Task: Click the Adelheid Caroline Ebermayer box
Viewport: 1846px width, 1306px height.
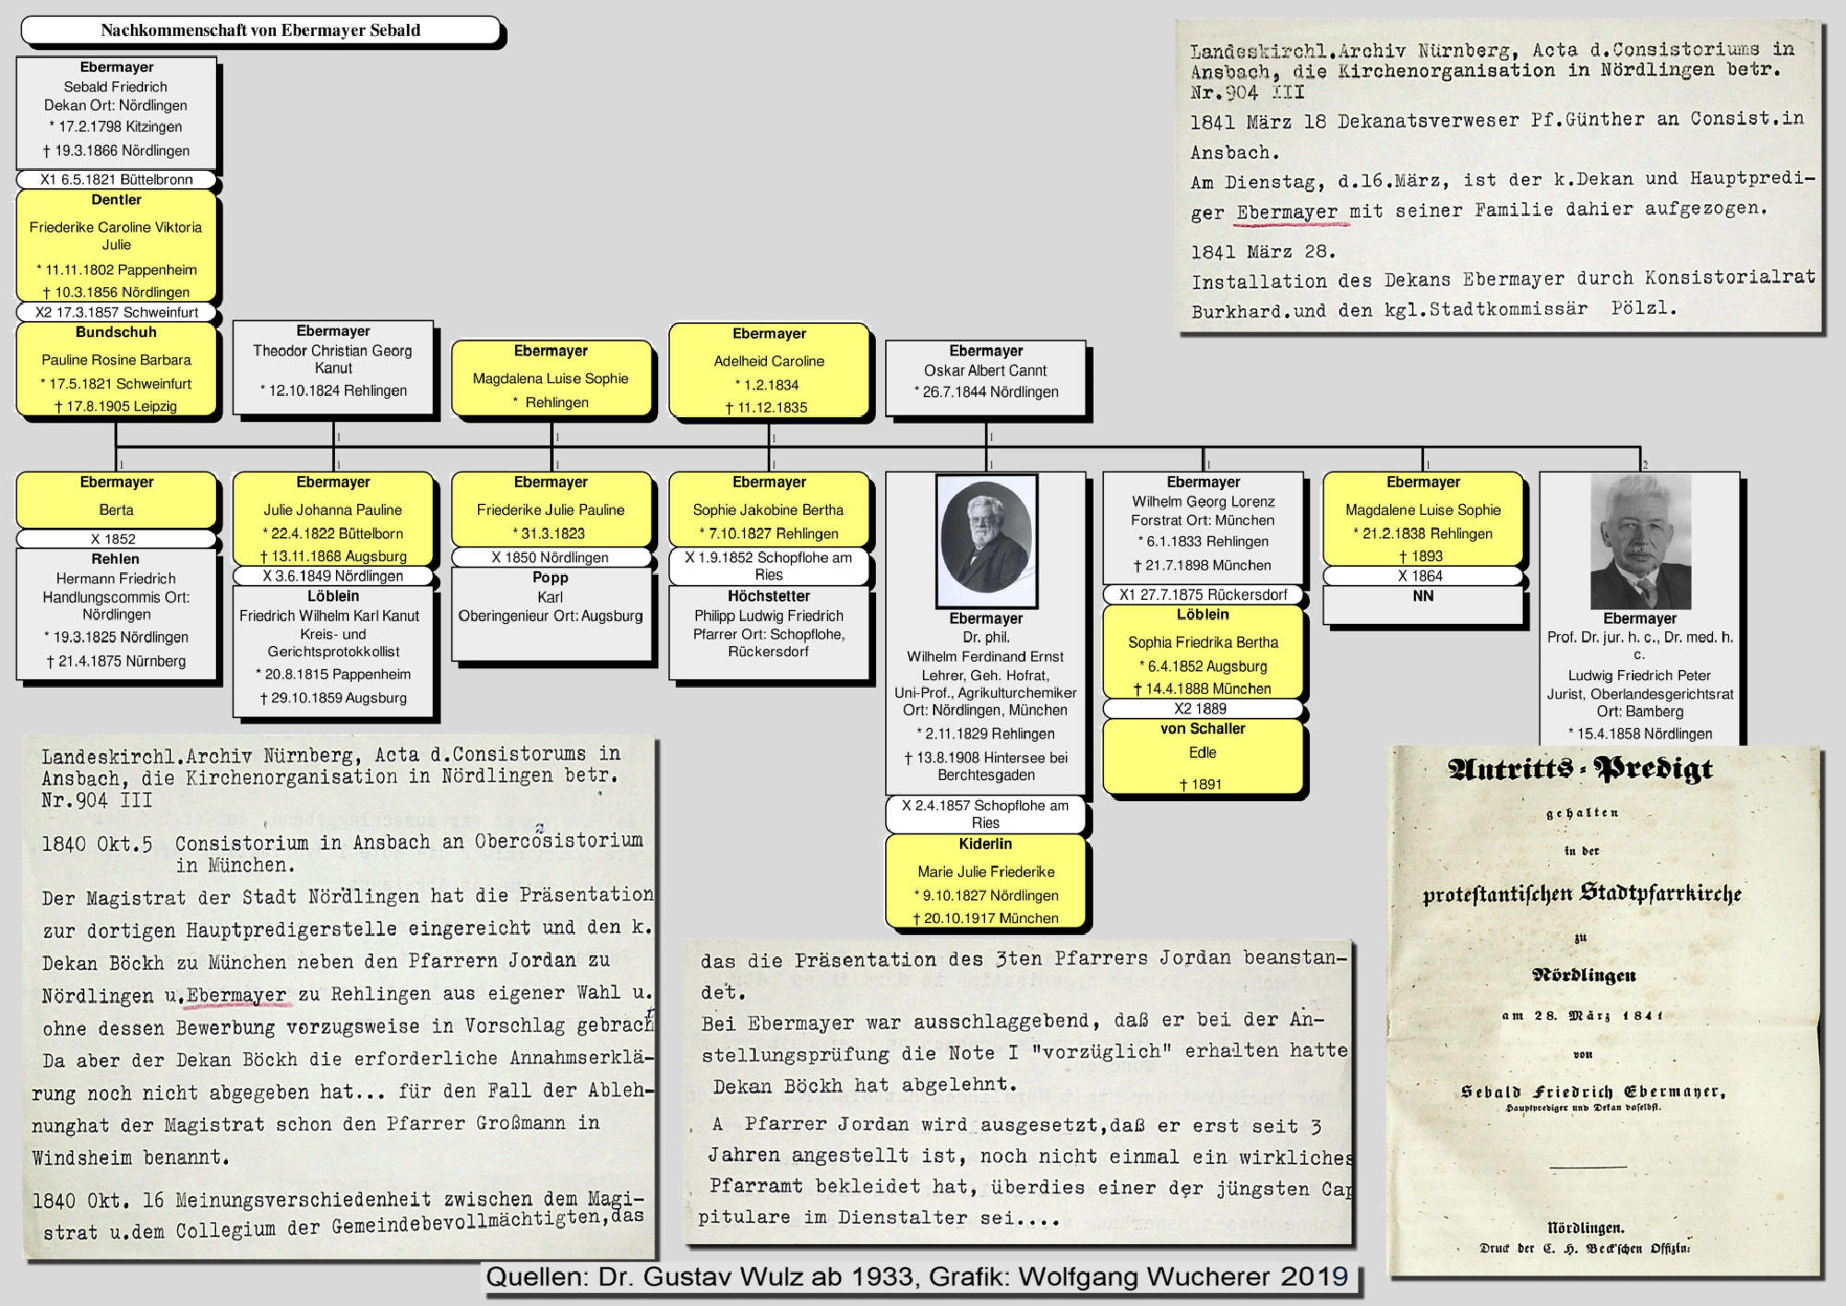Action: pos(769,371)
